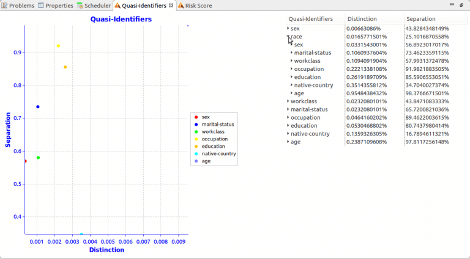Click the Quasi-Identifiers chart title
The height and width of the screenshot is (259, 470).
[121, 19]
